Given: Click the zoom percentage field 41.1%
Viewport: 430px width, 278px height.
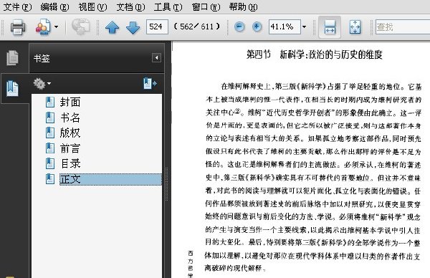Looking at the screenshot, I should click(285, 27).
